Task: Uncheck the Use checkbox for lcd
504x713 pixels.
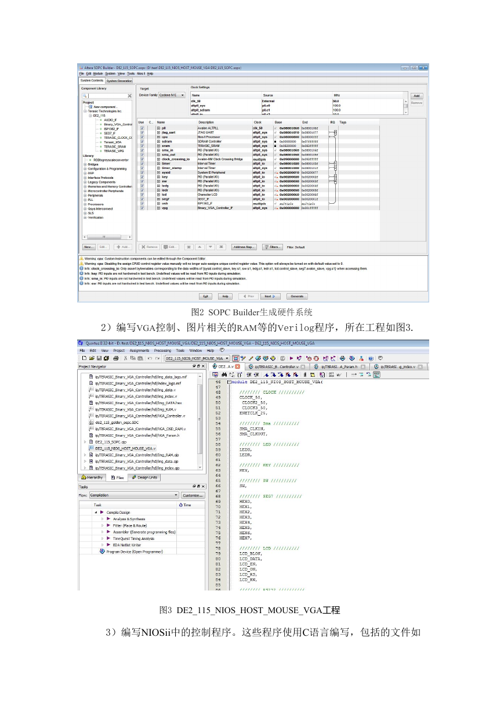Action: [142, 195]
